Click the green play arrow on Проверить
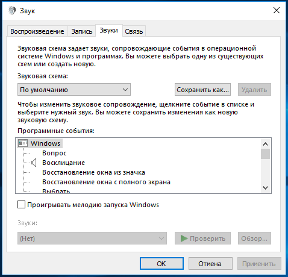The height and width of the screenshot is (277, 288). [x=184, y=238]
